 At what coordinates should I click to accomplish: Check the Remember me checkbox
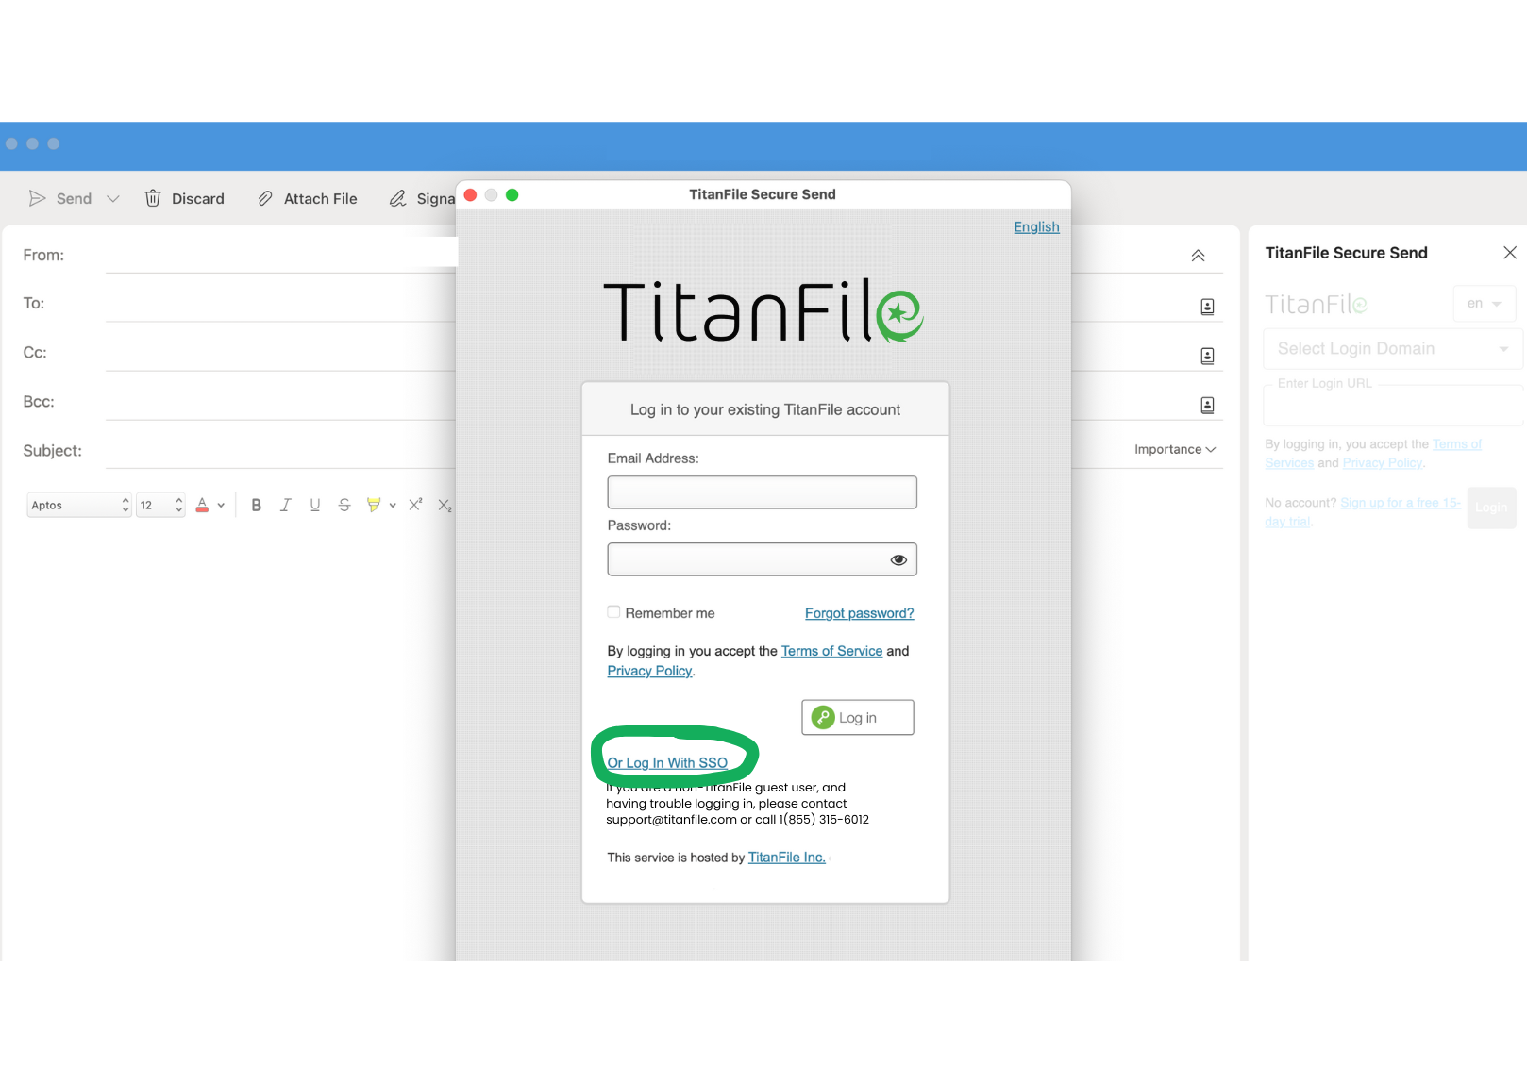[613, 612]
